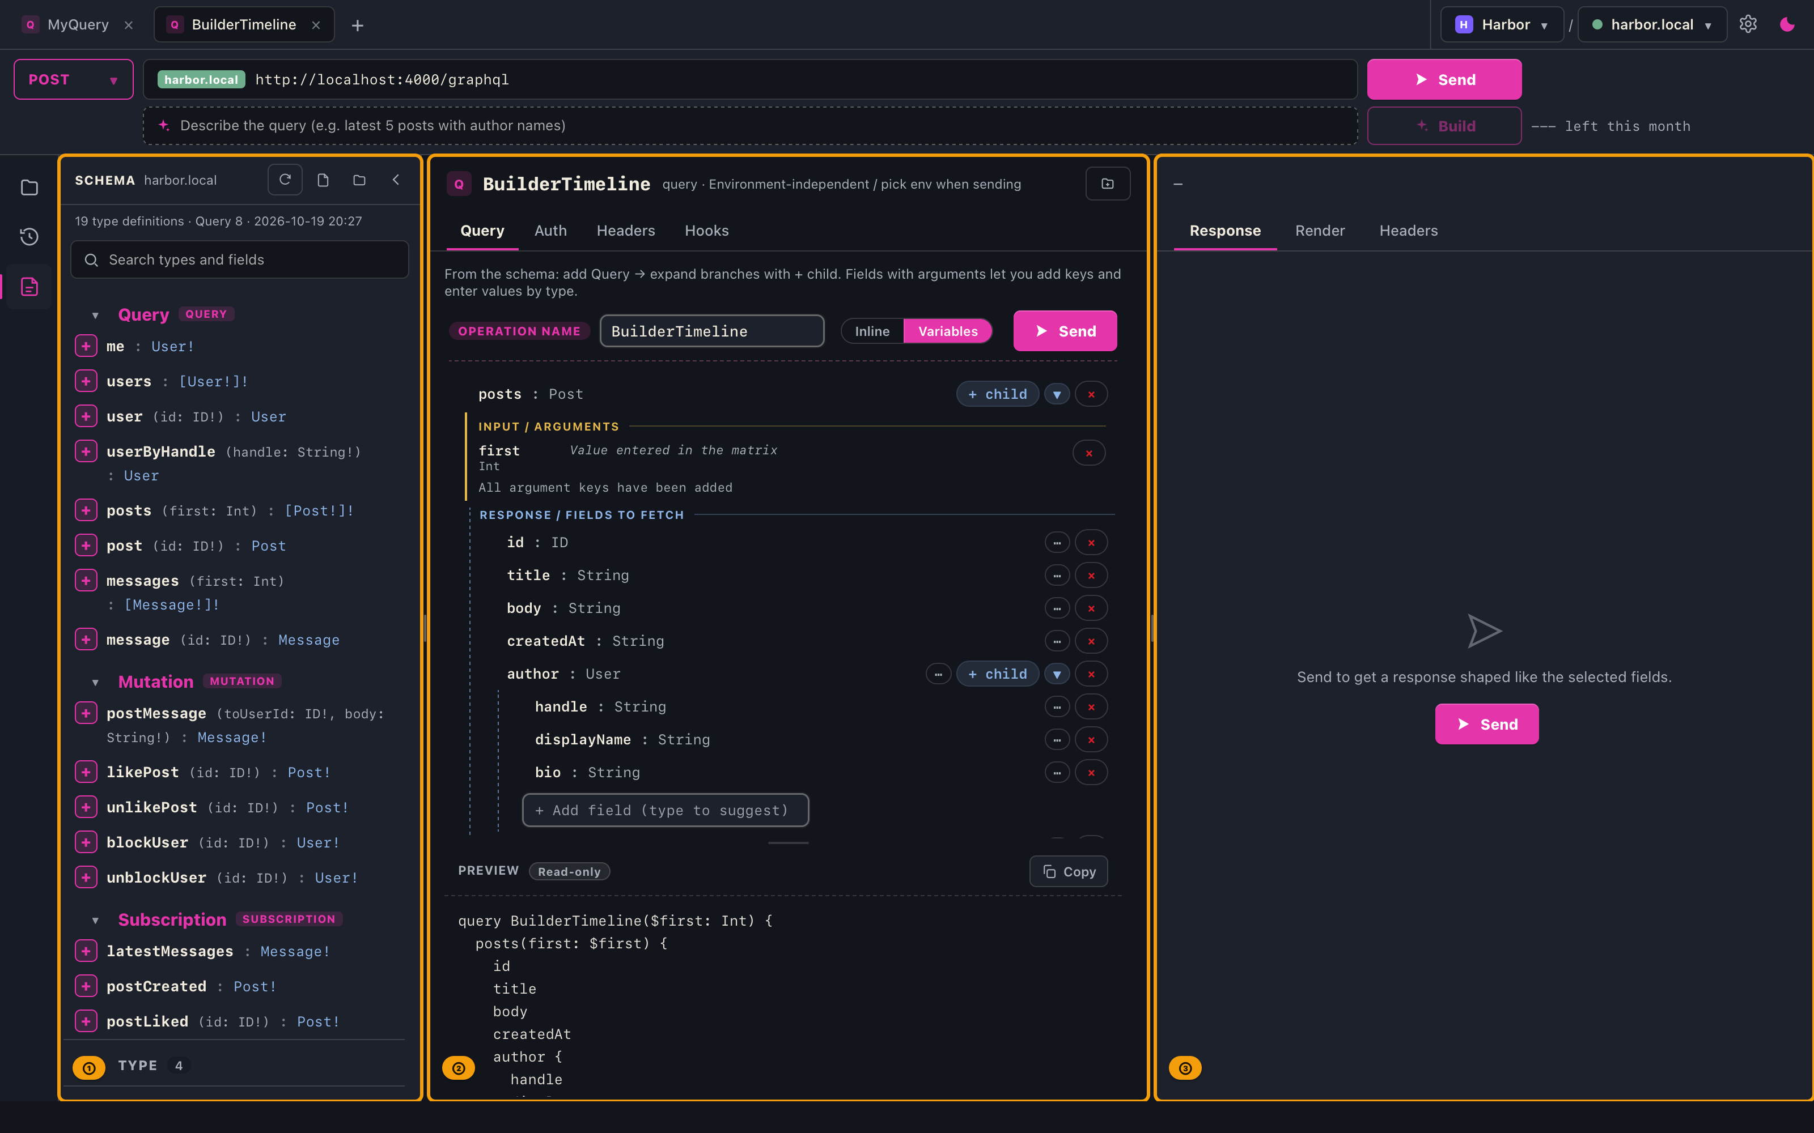Open the Render tab
The image size is (1814, 1133).
(1319, 231)
